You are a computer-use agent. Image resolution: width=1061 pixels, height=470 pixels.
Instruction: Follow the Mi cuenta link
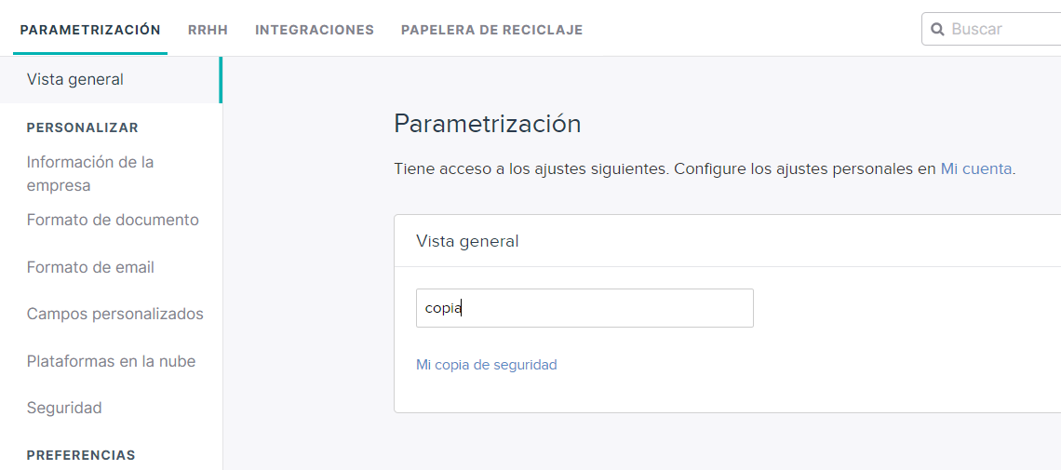976,169
